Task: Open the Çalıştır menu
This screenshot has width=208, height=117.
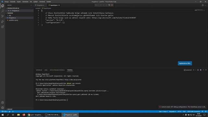Action: coord(35,2)
